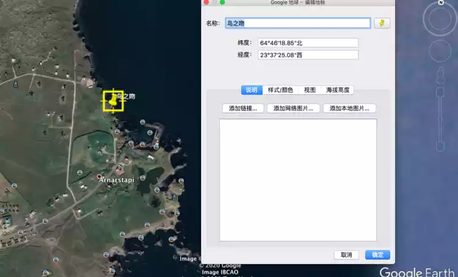Click inside the description text area
The image size is (458, 277).
297,180
